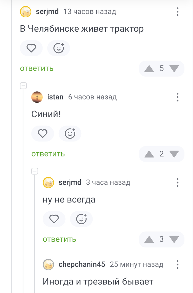193x293 pixels.
Task: Click ответить under the Синий! comment
Action: pos(48,154)
